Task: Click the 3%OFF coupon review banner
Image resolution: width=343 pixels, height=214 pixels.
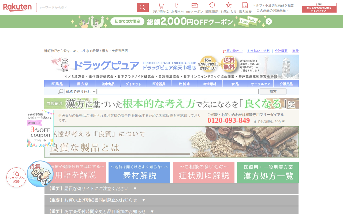Action: click(x=40, y=128)
